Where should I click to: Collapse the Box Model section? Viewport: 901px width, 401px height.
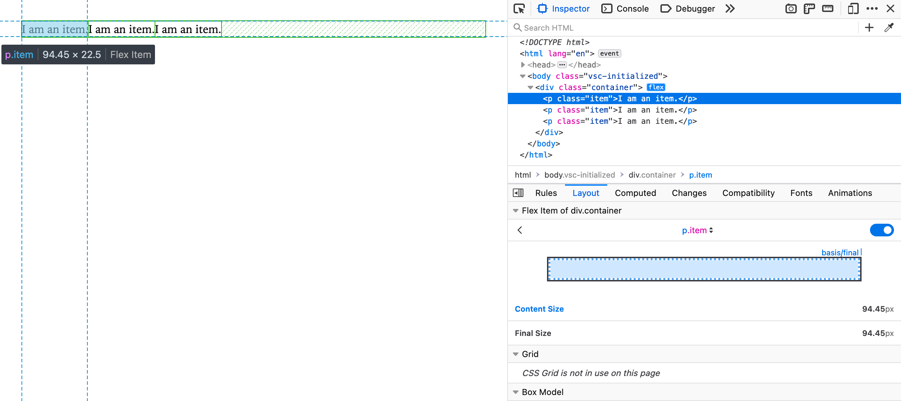tap(515, 392)
